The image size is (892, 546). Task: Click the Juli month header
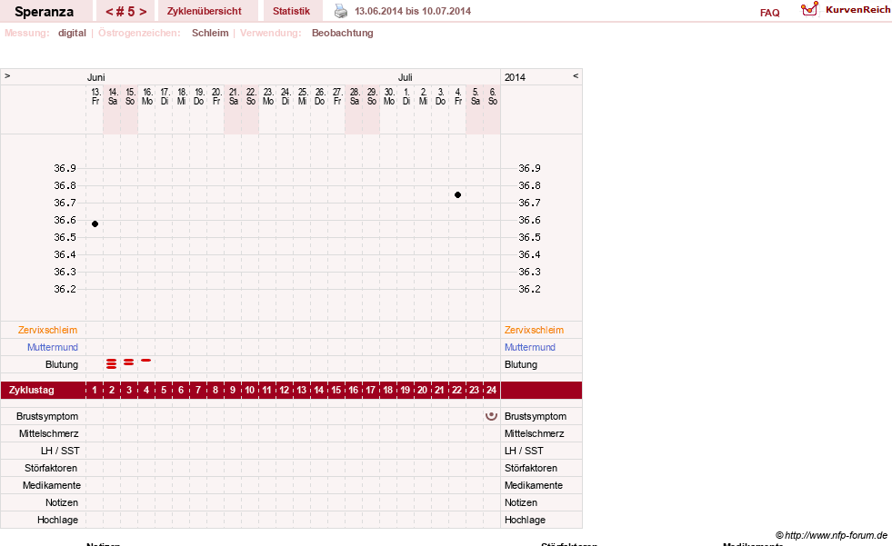tap(405, 77)
